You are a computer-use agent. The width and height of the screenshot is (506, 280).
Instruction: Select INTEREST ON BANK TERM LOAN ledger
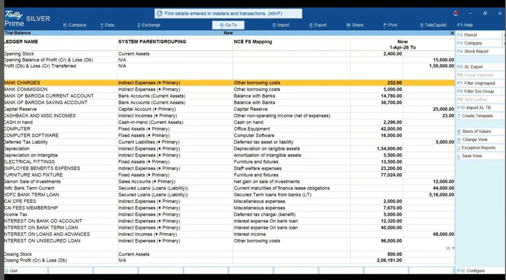[x=41, y=228]
